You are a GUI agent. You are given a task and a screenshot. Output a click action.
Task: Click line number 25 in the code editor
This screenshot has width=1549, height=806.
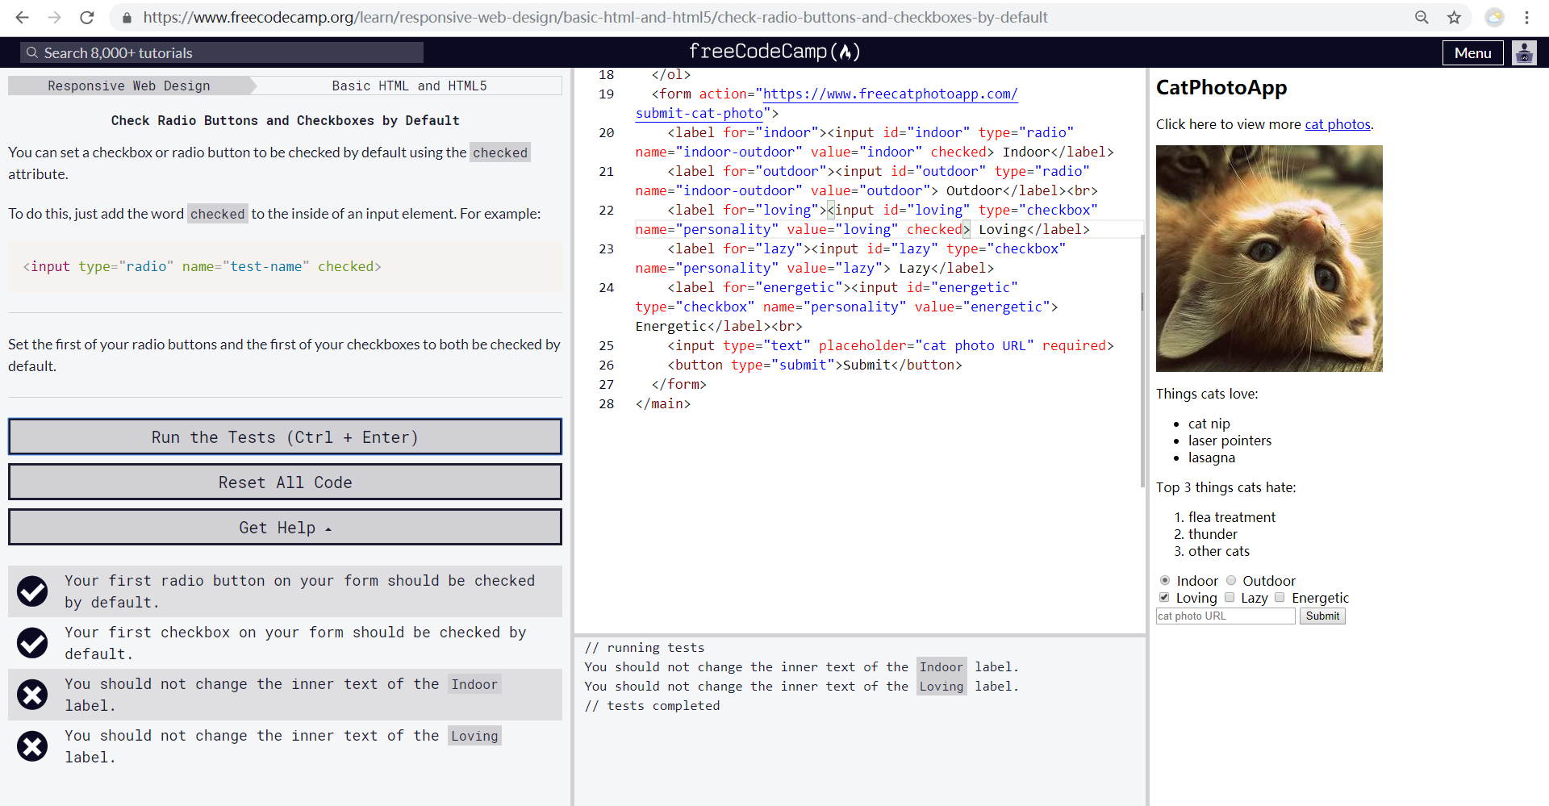click(607, 345)
